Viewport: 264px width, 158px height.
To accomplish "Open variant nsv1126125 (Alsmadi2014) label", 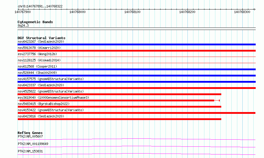I will 39,60.
